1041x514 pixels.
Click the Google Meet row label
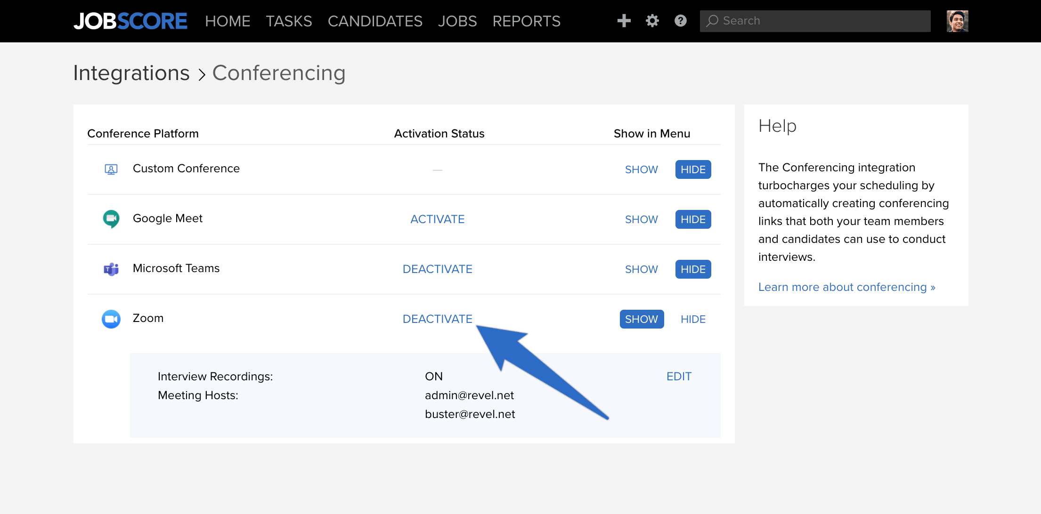tap(167, 218)
